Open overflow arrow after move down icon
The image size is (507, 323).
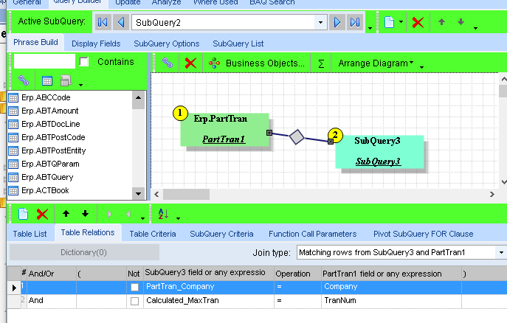point(476,29)
